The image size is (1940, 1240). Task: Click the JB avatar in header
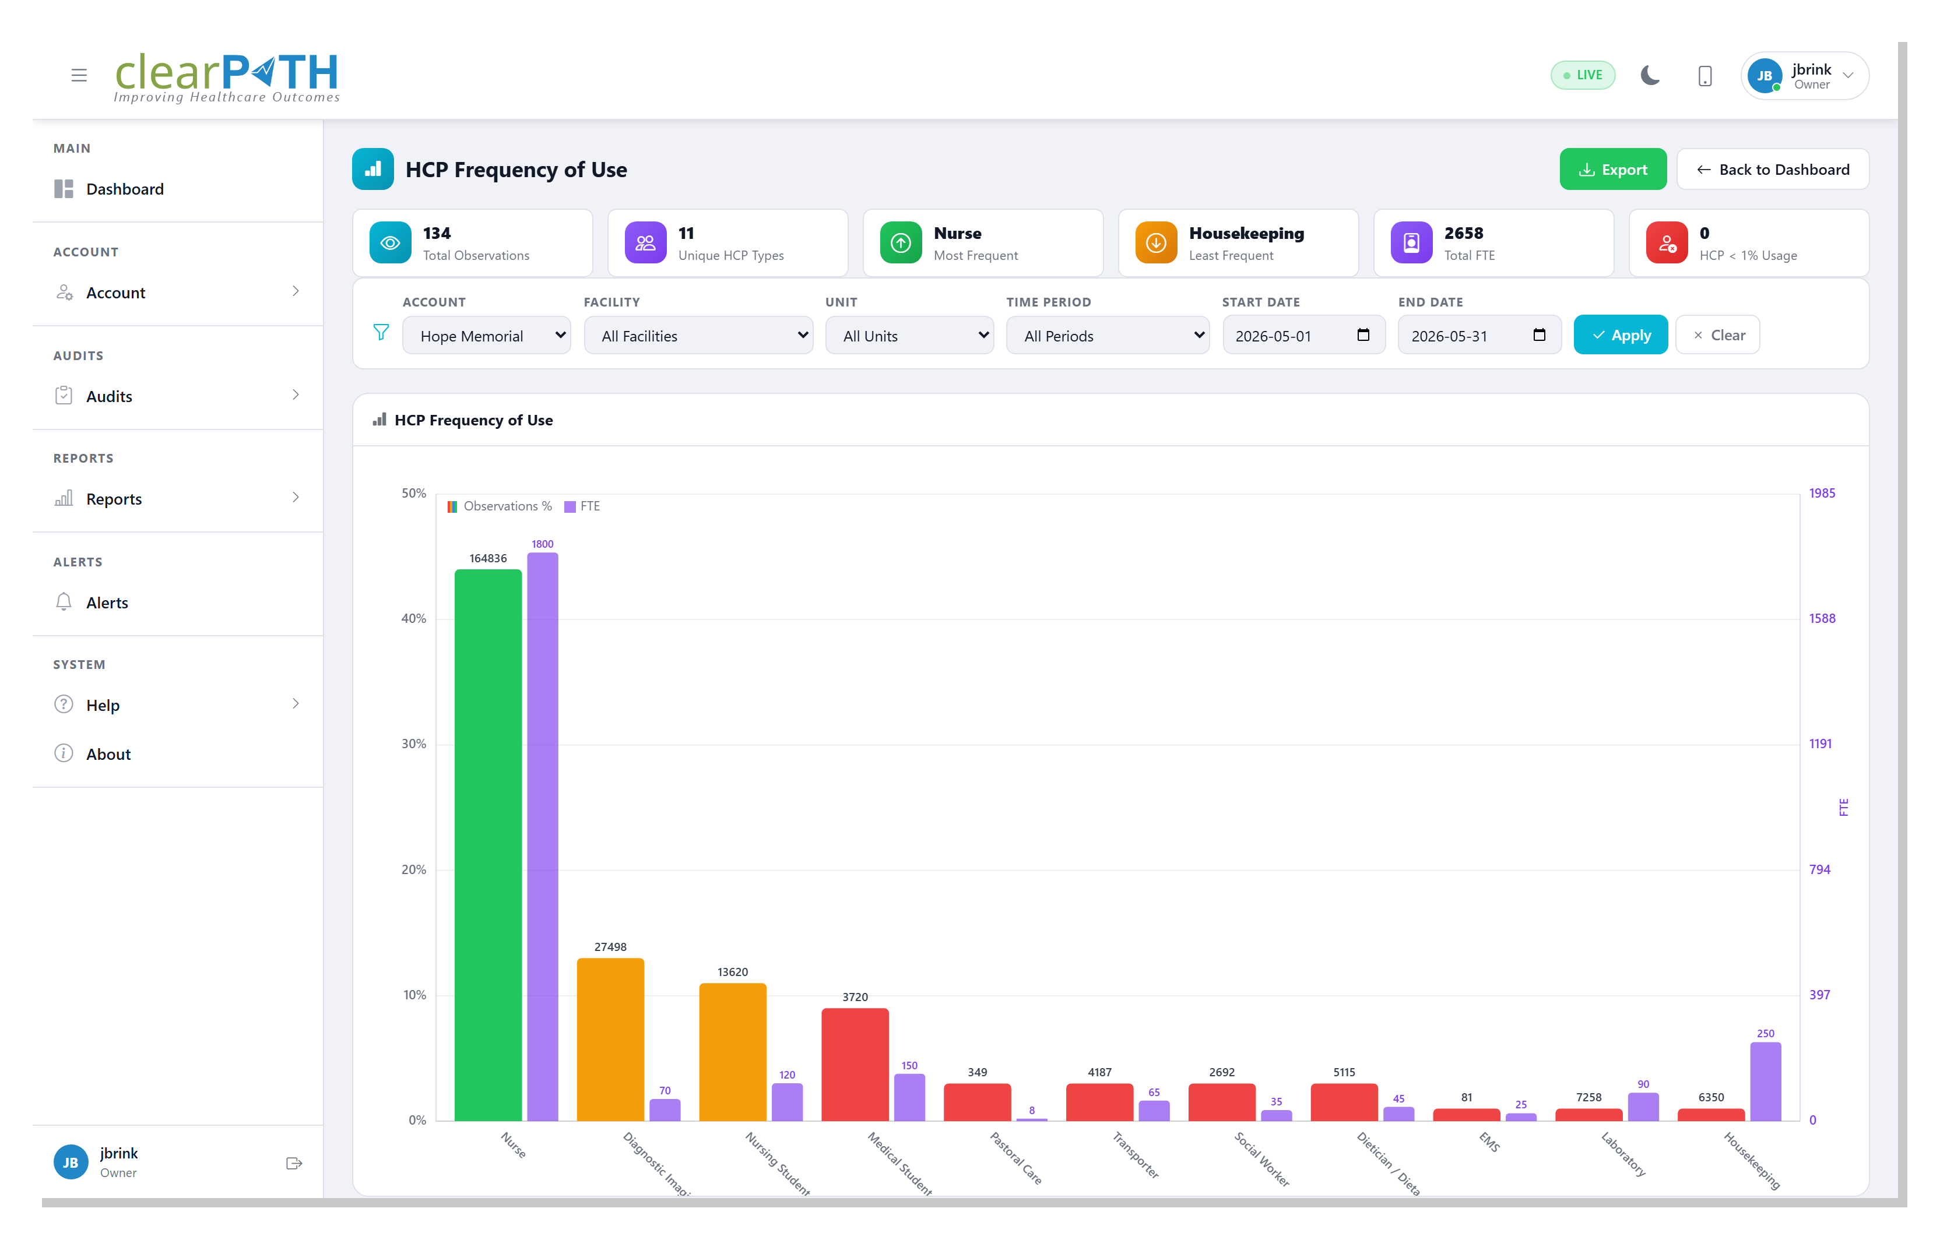(1765, 76)
